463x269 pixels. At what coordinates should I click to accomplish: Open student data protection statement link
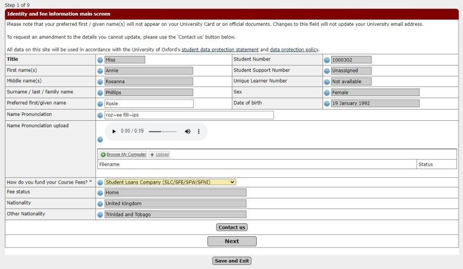tap(220, 50)
